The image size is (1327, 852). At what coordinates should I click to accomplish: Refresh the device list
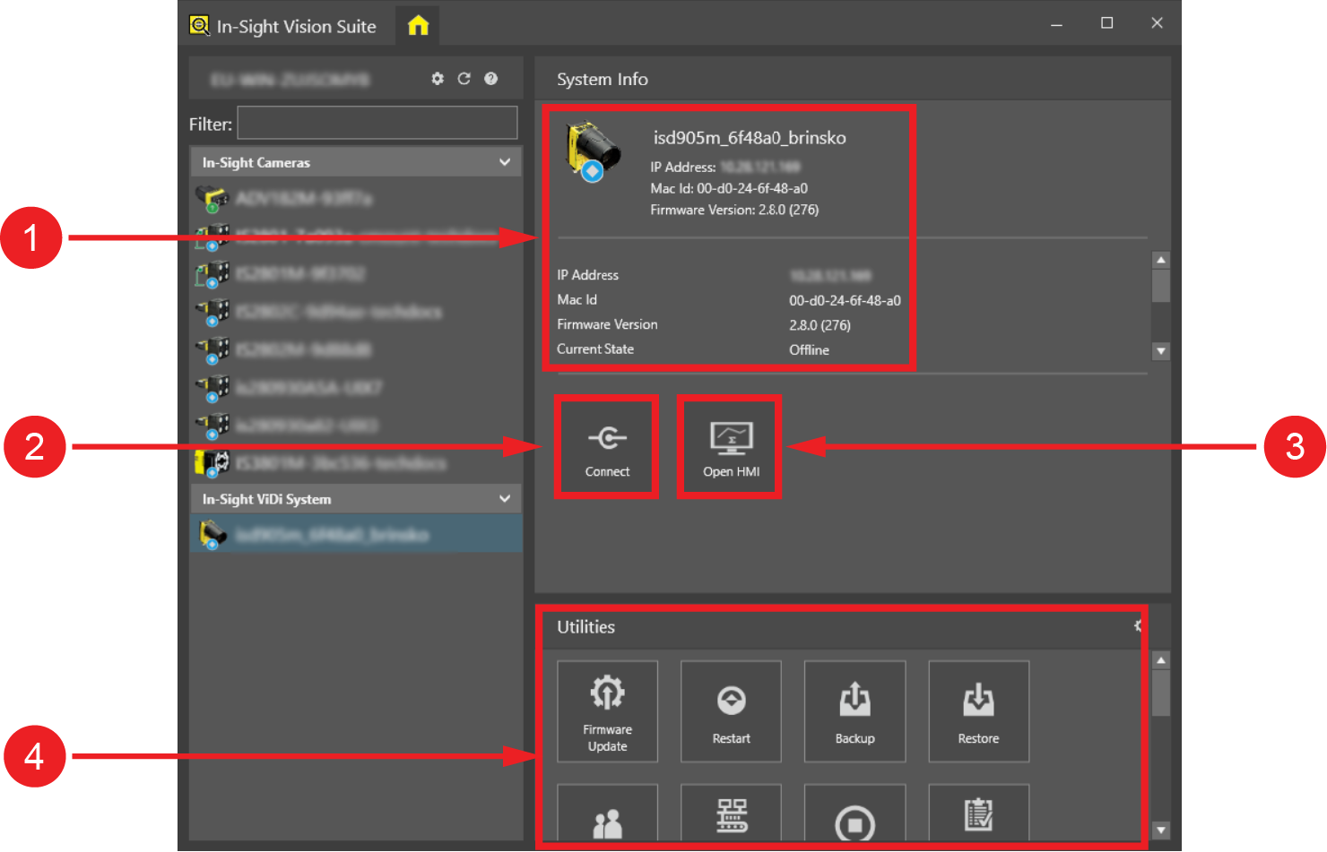coord(464,79)
